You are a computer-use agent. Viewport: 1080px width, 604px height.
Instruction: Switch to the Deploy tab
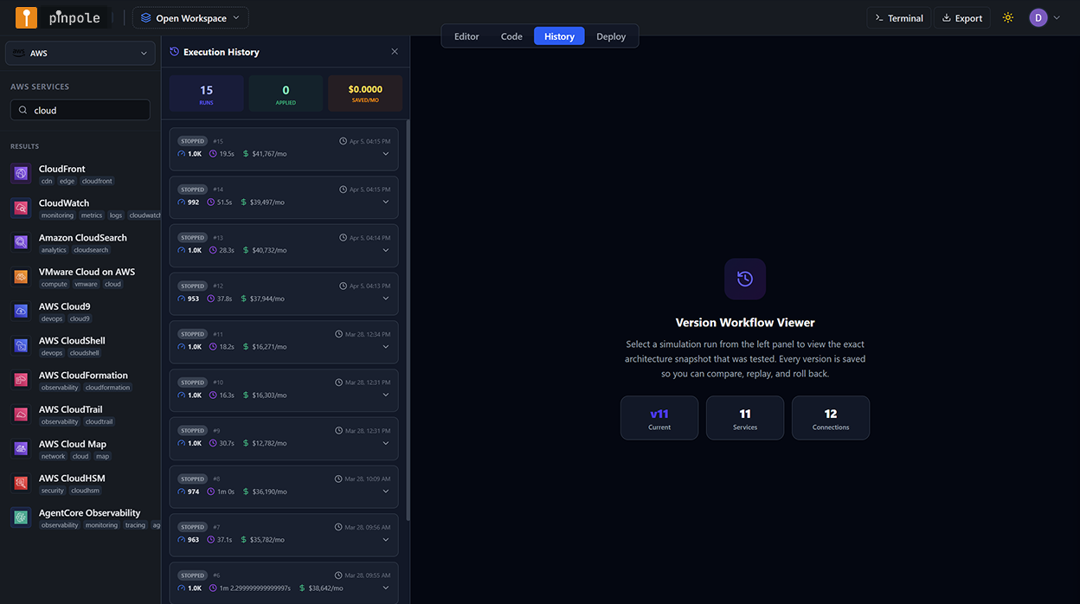click(x=611, y=35)
